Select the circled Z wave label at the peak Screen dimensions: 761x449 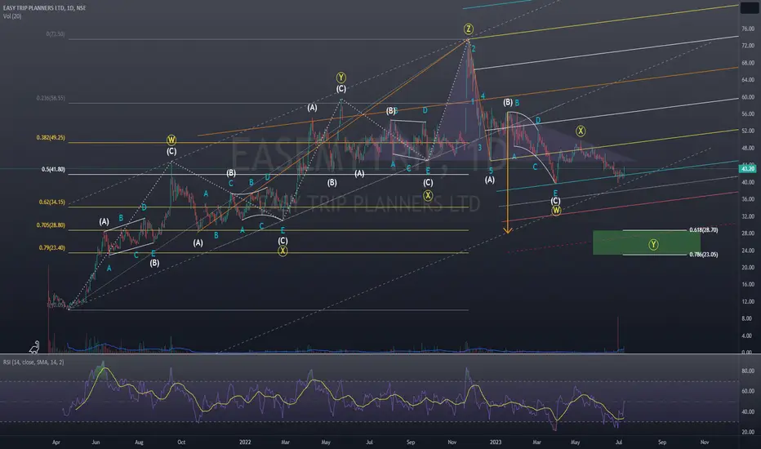coord(468,29)
